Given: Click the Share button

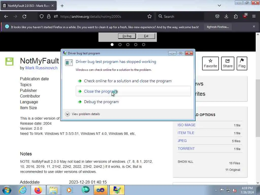Looking at the screenshot, I should coord(228,63).
